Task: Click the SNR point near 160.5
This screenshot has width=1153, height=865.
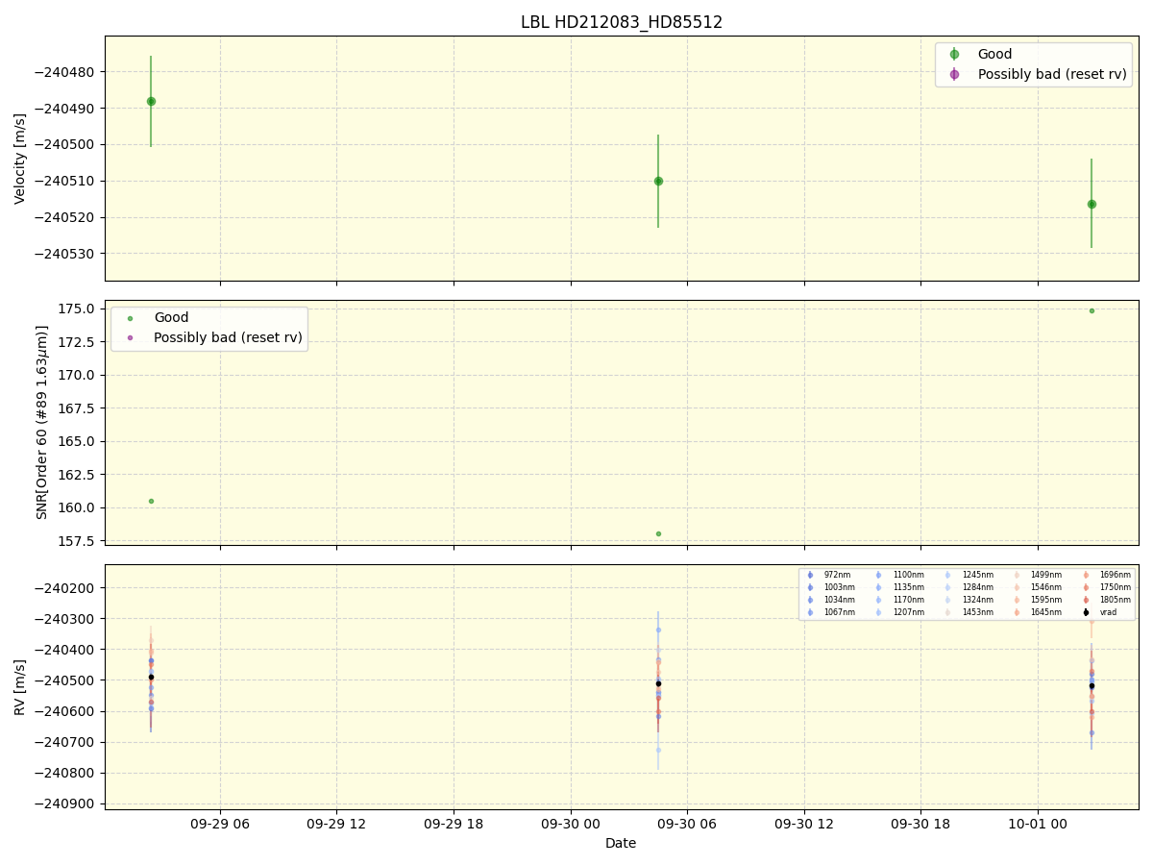Action: [151, 501]
